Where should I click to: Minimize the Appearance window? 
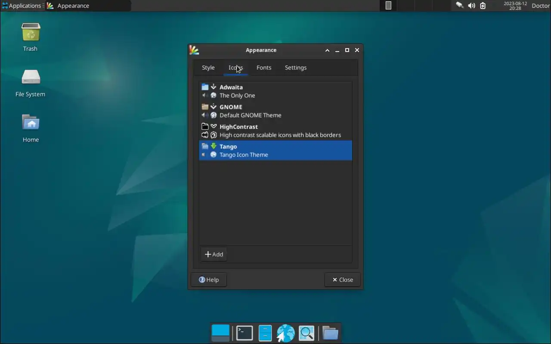click(337, 50)
